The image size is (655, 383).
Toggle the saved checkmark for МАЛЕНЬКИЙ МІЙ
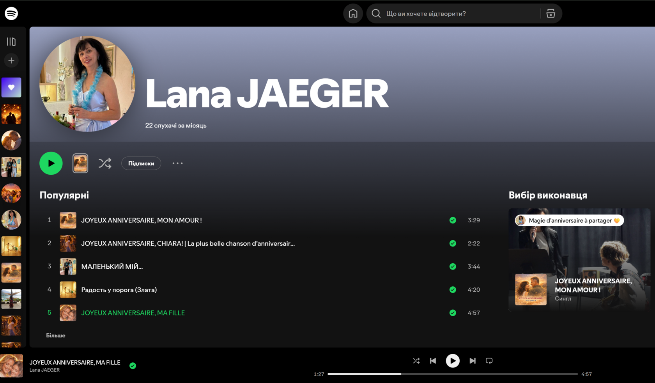click(453, 266)
